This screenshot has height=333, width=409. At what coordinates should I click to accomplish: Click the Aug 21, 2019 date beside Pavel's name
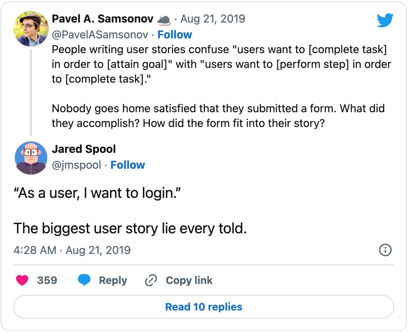[x=213, y=19]
